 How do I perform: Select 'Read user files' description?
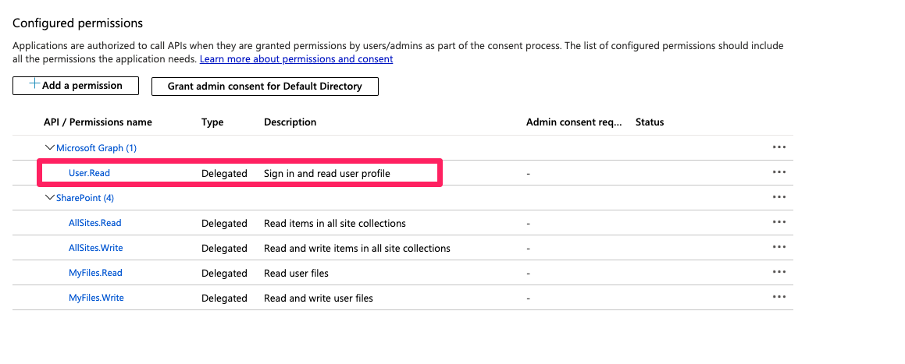pos(296,273)
